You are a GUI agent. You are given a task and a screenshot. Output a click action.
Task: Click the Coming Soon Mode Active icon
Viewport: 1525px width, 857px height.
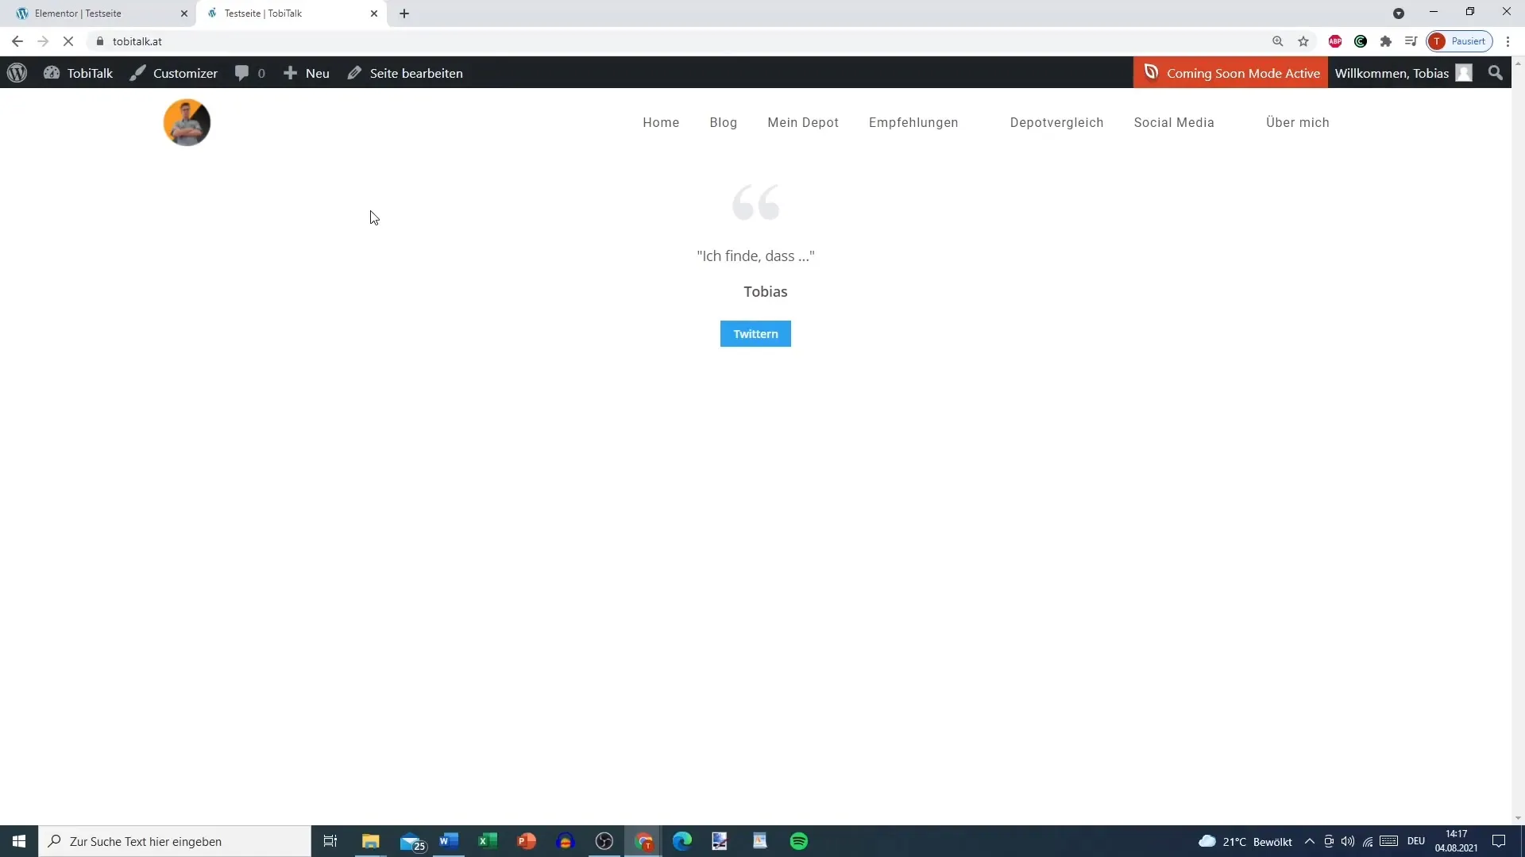(1151, 73)
